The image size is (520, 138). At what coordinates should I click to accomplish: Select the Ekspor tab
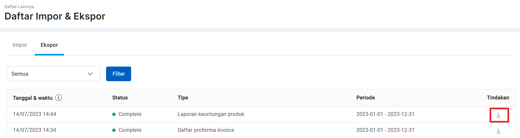coord(49,45)
